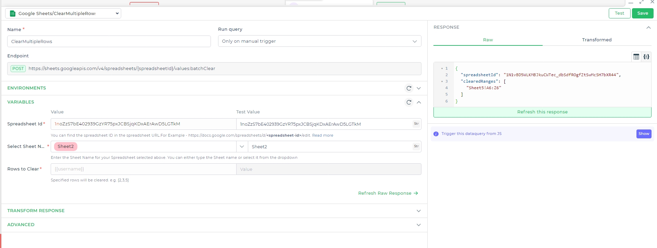Switch response to JSON view icon
This screenshot has width=657, height=248.
(x=646, y=57)
